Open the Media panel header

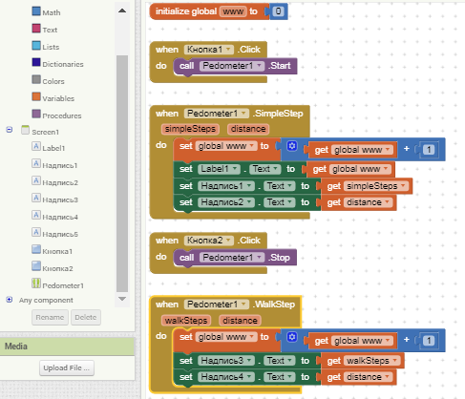(67, 346)
